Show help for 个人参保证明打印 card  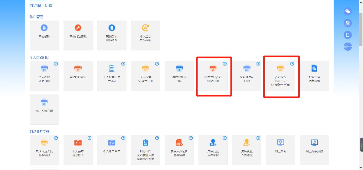tap(56, 64)
